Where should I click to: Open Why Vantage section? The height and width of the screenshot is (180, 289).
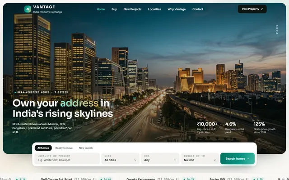(x=177, y=9)
